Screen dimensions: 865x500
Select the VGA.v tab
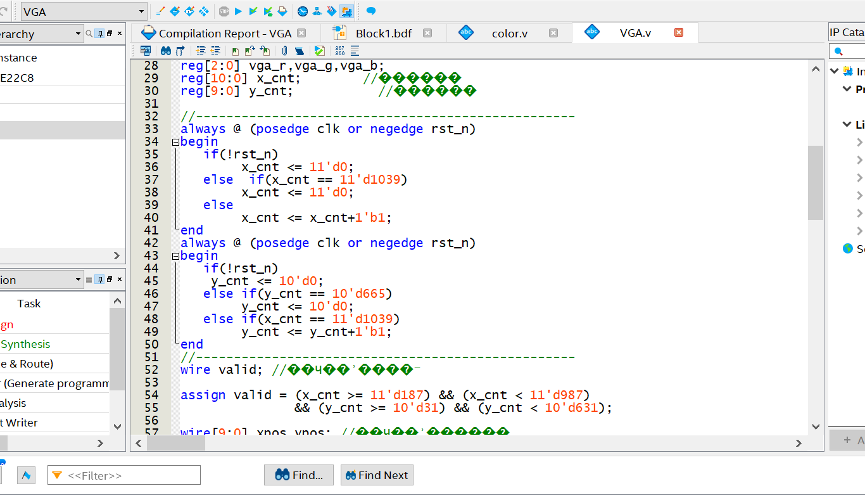click(x=635, y=33)
